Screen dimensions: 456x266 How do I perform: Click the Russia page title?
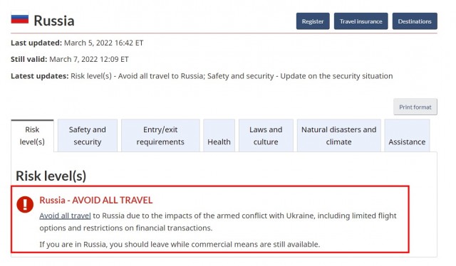(x=54, y=21)
